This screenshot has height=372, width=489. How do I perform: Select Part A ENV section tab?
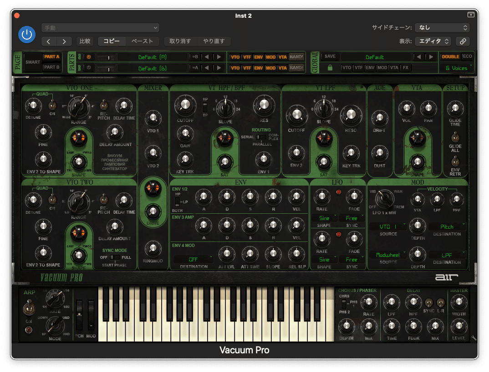tap(259, 57)
